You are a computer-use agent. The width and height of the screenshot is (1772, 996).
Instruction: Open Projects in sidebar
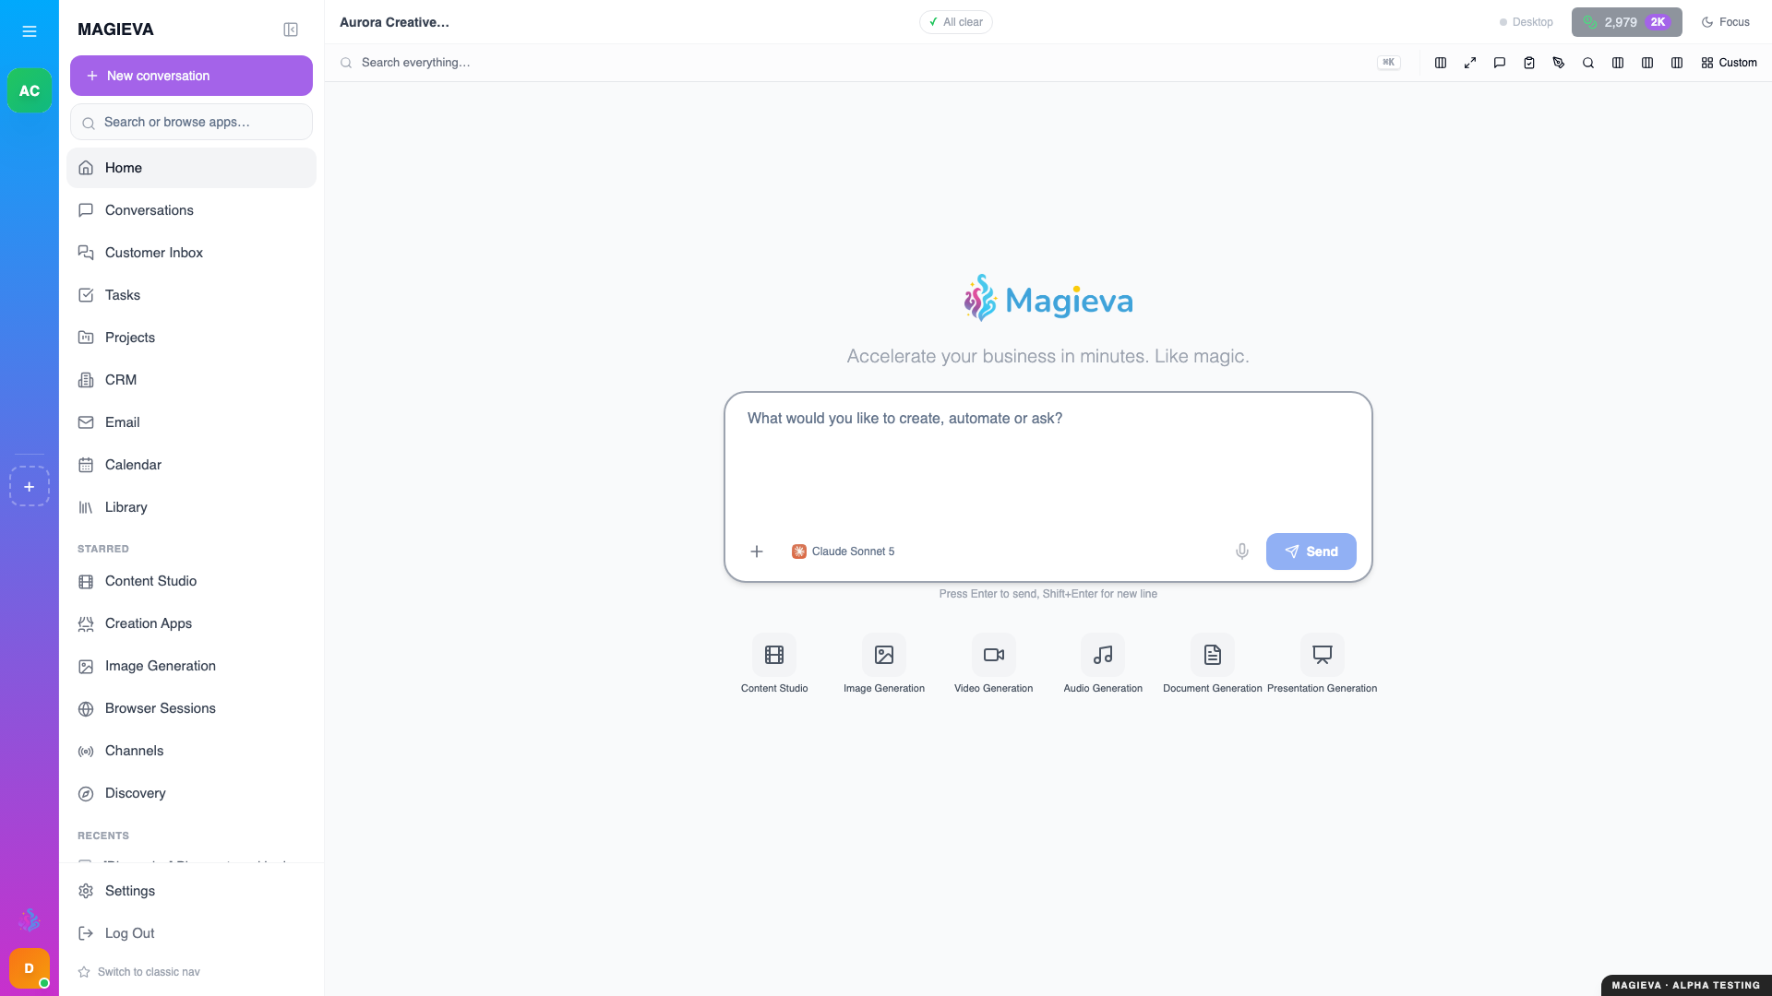click(191, 338)
